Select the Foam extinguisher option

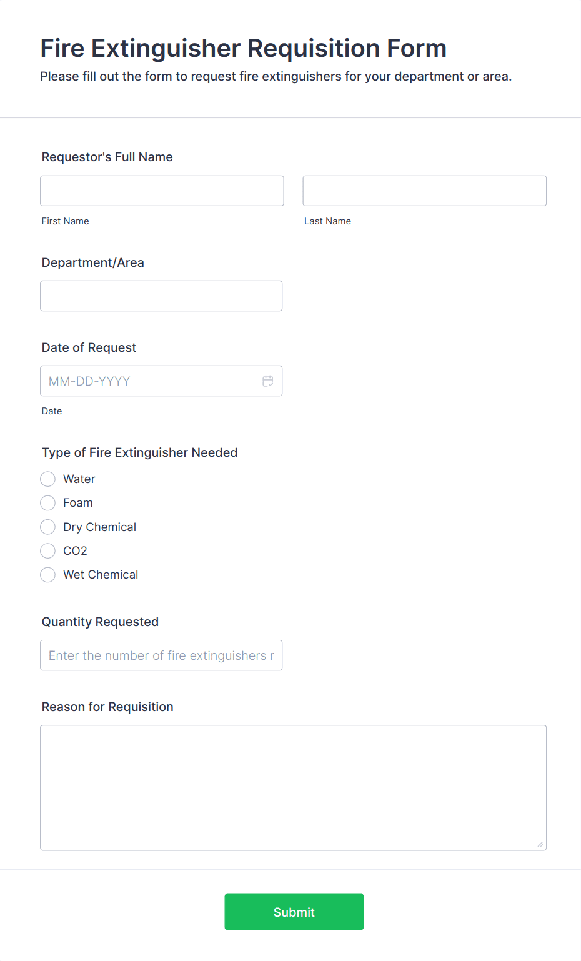[x=47, y=502]
